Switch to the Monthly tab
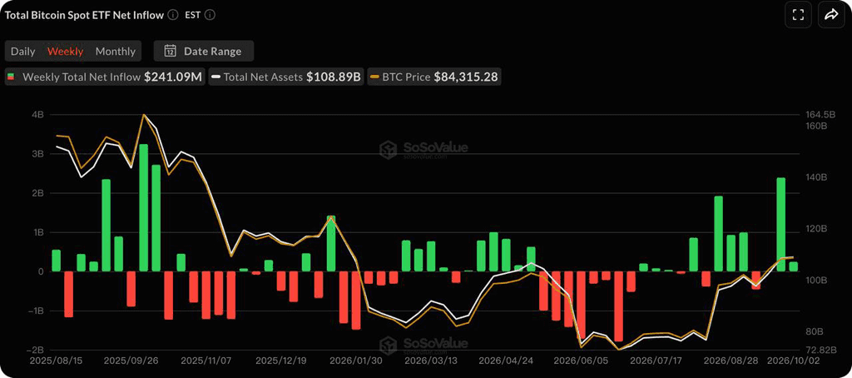 (115, 52)
